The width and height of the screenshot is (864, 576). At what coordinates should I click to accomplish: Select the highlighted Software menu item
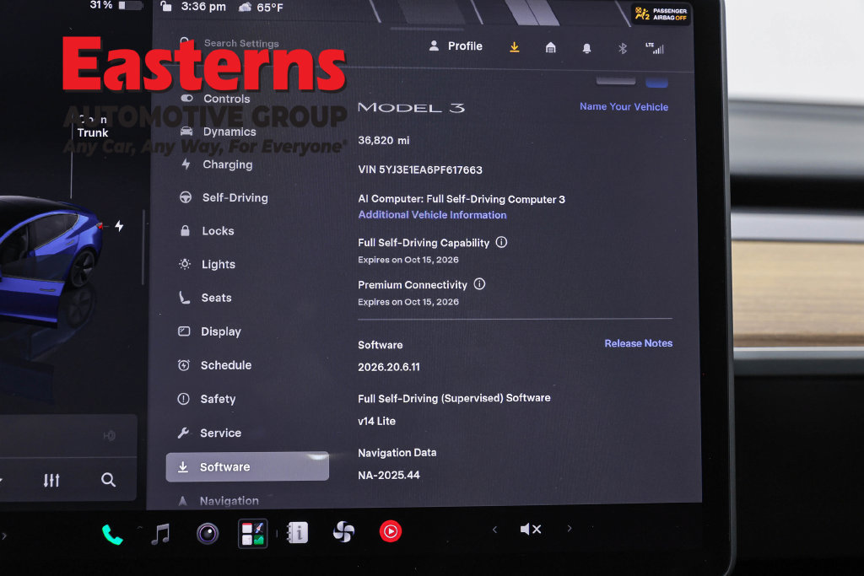coord(247,466)
